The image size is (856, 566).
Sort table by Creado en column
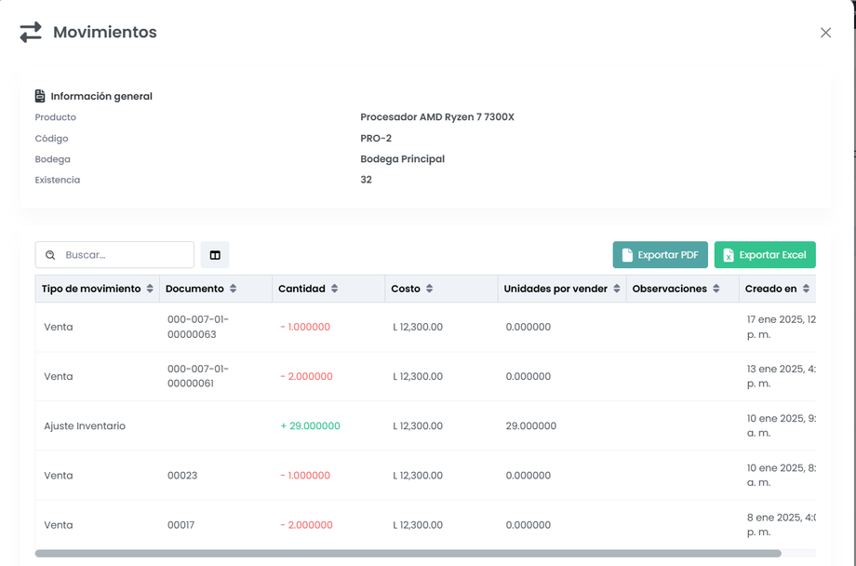(806, 289)
